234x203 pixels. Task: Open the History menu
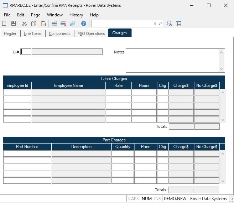(76, 15)
